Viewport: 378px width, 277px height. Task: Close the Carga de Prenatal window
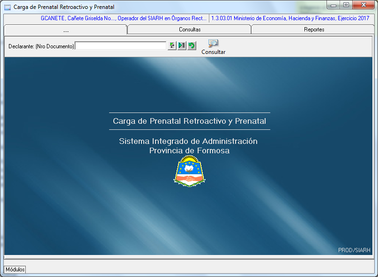[x=363, y=5]
